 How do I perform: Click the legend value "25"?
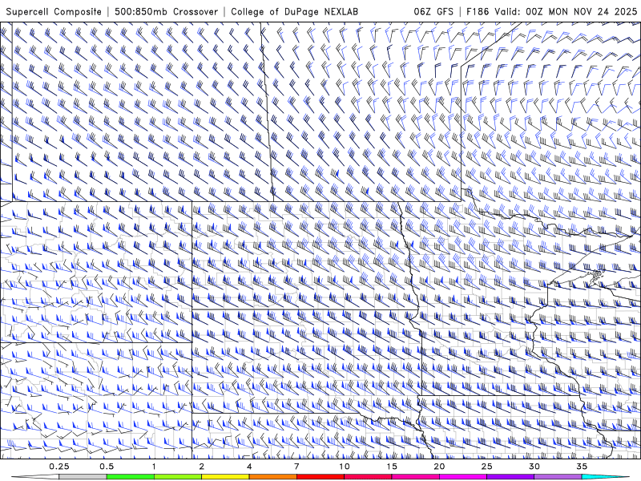point(487,467)
